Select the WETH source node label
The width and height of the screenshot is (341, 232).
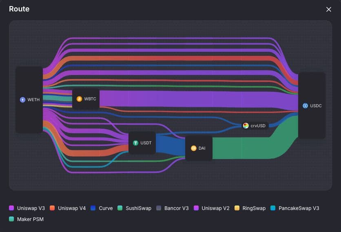pos(33,99)
